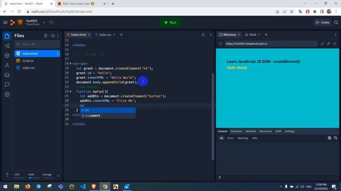
Task: Select the Settings devtools tab
Action: (290, 131)
